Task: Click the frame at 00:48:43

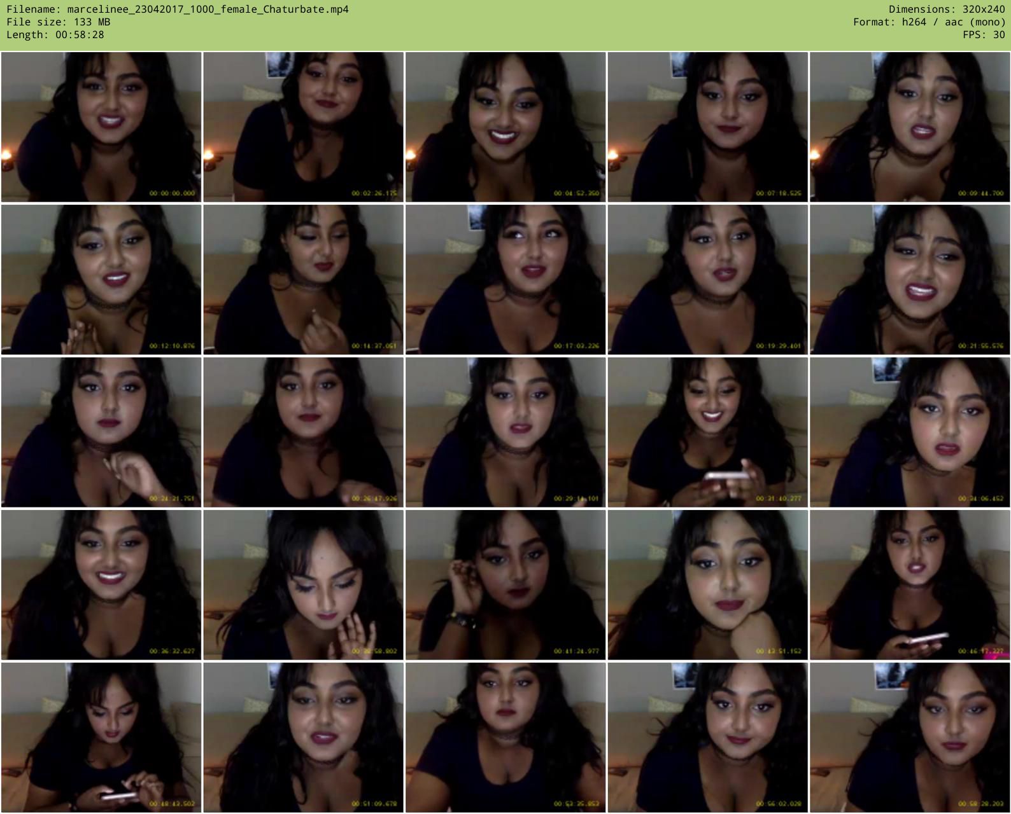Action: pos(101,738)
